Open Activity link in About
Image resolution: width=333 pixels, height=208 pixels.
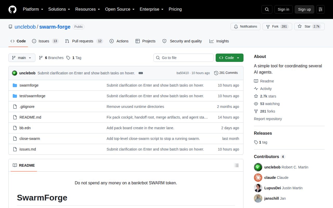tap(263, 89)
